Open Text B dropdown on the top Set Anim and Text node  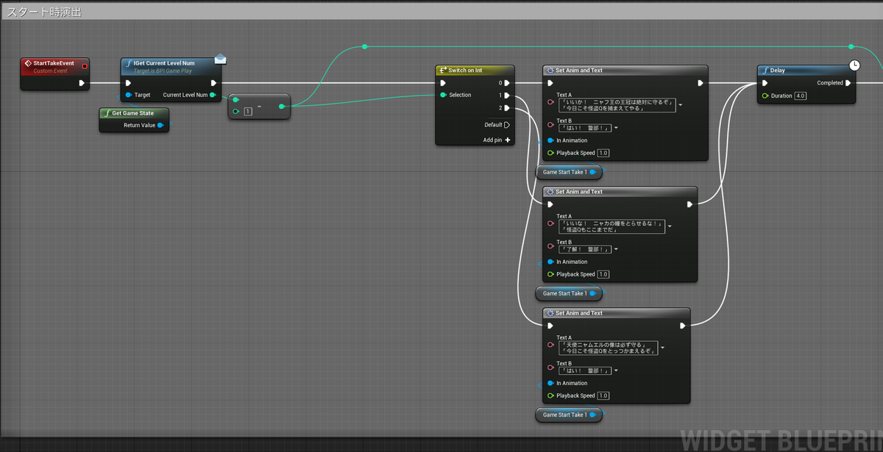pos(615,128)
